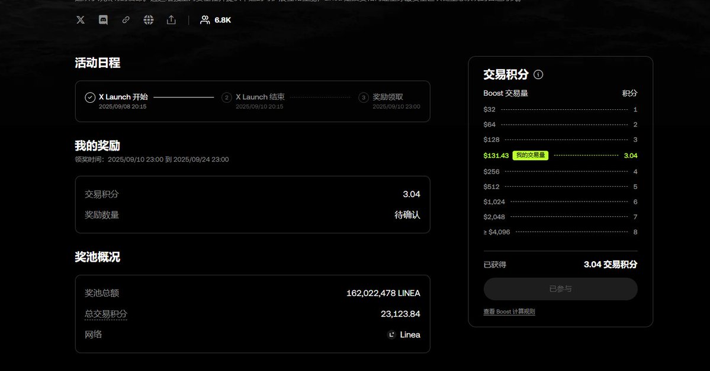Viewport: 710px width, 371px height.
Task: Click the 奖励领取 step label
Action: [388, 97]
